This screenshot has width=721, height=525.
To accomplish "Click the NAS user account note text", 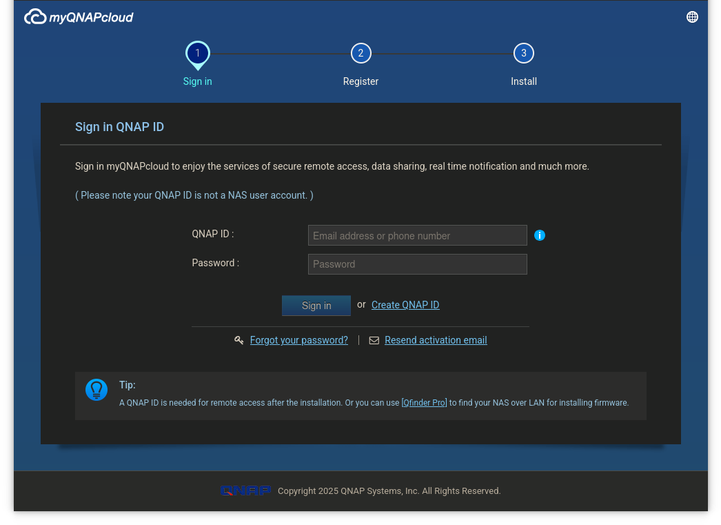I will coord(194,195).
